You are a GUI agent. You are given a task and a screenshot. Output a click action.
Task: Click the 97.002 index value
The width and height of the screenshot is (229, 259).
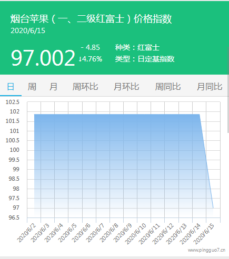click(43, 58)
